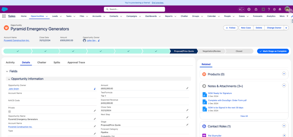Collapse the Fields section
Screen dimensions: 293x137
click(x=7, y=71)
